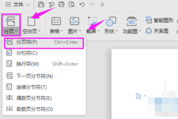Expand the 分页 dropdown arrow
The height and width of the screenshot is (119, 178).
click(x=16, y=31)
